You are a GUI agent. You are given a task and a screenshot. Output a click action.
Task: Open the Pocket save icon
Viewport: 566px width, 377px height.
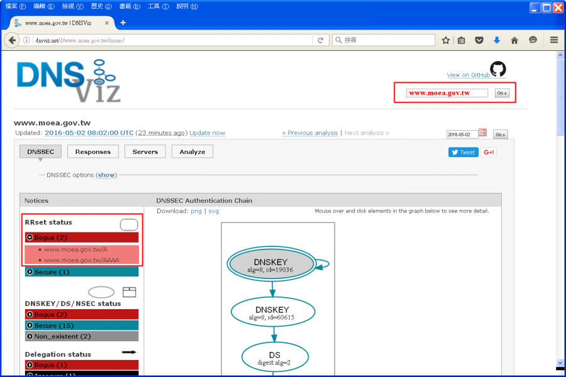click(x=479, y=40)
